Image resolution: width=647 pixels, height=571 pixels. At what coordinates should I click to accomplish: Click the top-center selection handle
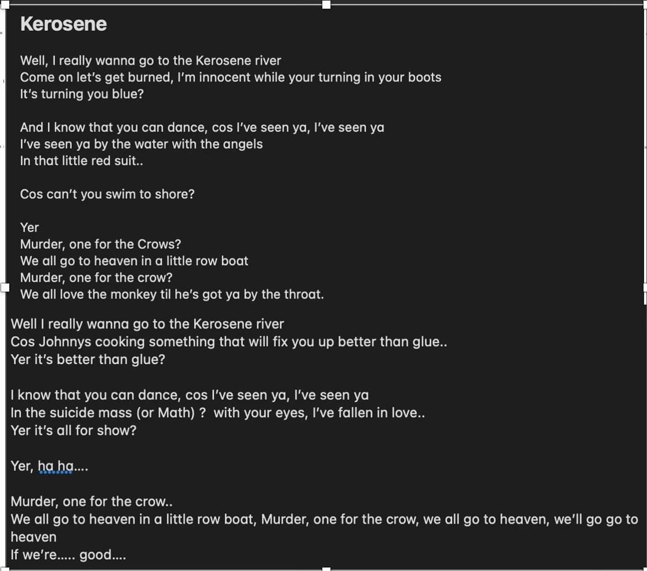coord(326,5)
